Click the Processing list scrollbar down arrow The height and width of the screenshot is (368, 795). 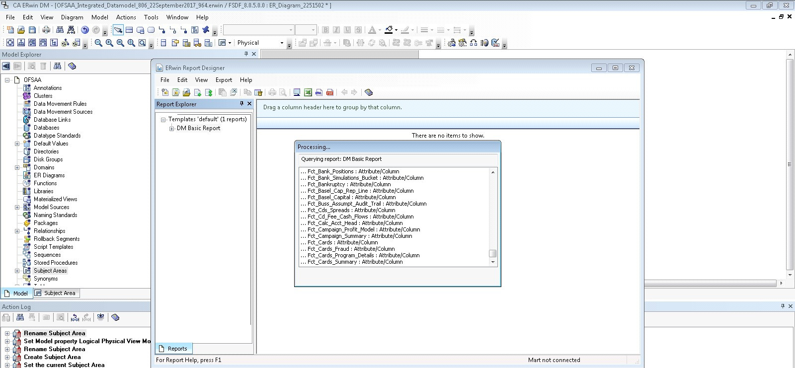point(493,262)
